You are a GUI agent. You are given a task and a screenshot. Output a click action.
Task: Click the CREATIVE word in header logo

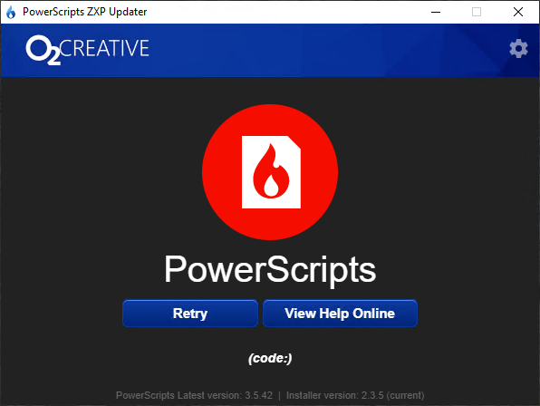104,48
